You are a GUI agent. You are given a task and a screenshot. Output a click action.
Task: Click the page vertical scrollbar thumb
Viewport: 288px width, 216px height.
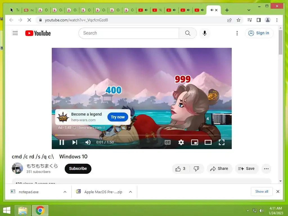click(x=280, y=42)
